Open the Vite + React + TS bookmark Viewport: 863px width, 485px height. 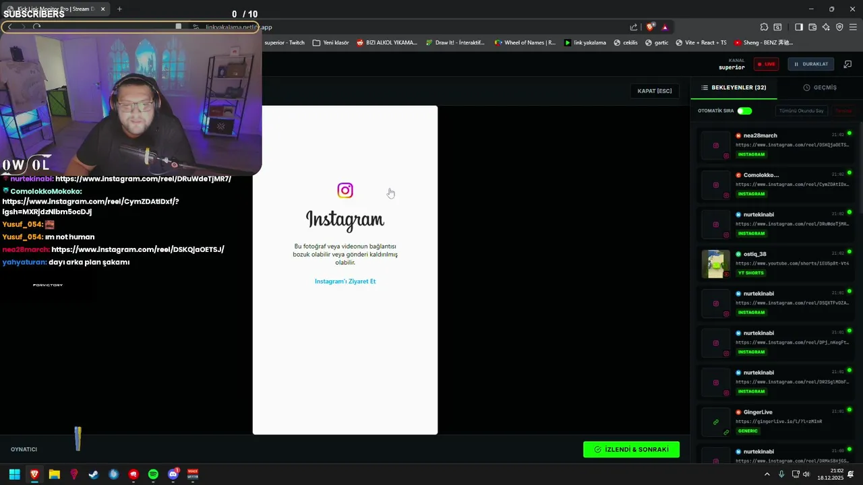pos(701,42)
